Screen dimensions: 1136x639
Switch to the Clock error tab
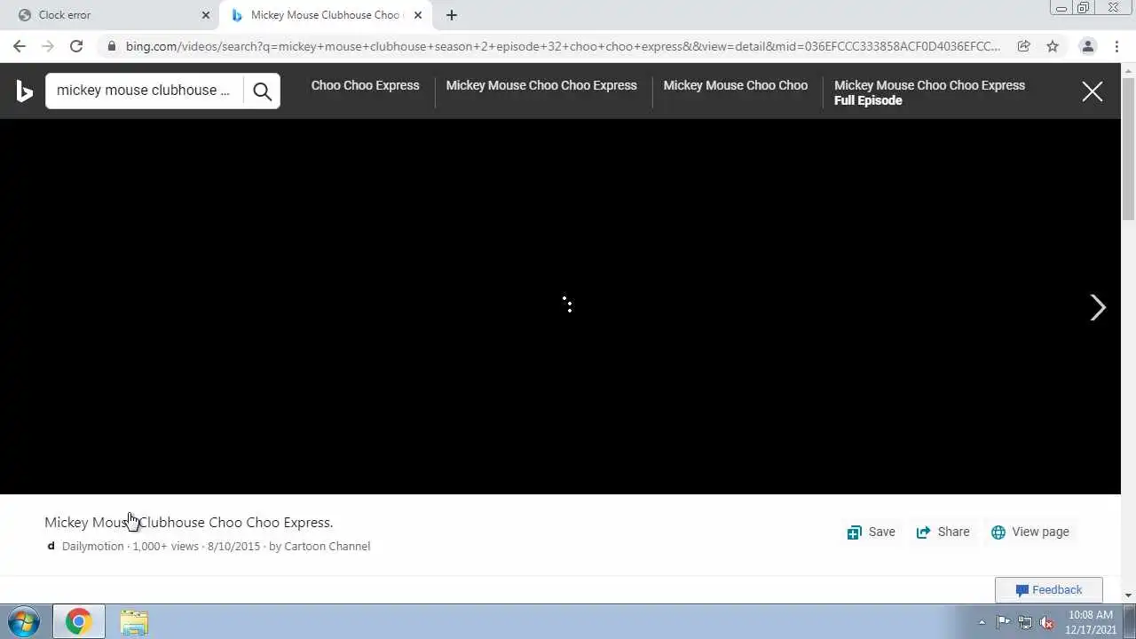click(x=111, y=15)
